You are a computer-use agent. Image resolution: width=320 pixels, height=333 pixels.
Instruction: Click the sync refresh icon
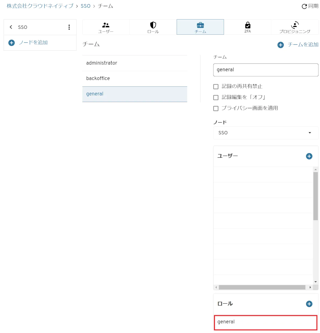coord(304,6)
